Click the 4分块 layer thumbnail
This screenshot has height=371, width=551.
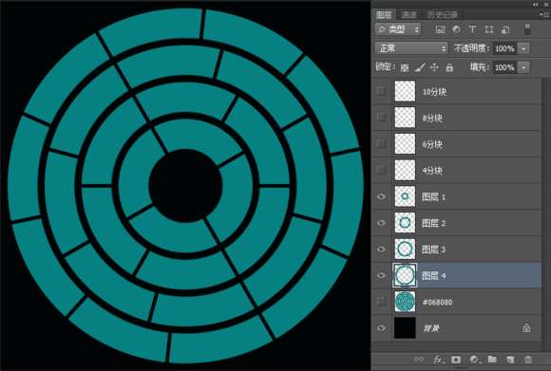[405, 170]
